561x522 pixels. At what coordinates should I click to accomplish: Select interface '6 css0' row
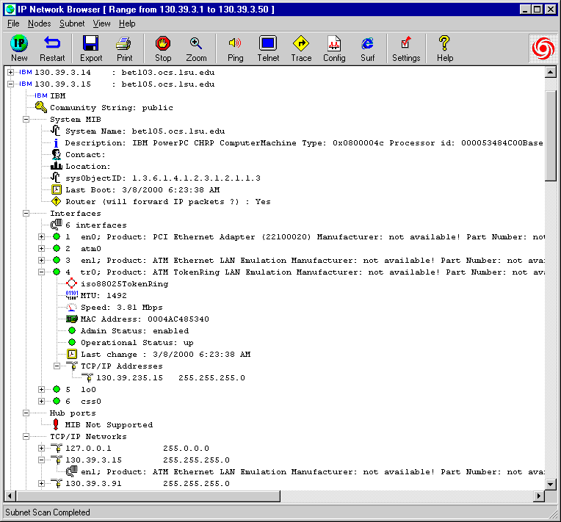[x=84, y=401]
